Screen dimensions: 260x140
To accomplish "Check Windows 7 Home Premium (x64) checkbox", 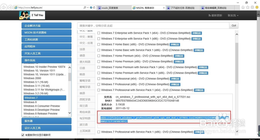I will click(99, 56).
